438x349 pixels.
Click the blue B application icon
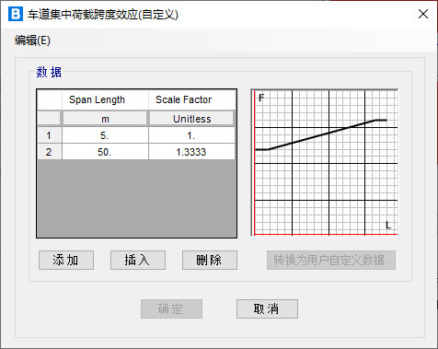16,14
